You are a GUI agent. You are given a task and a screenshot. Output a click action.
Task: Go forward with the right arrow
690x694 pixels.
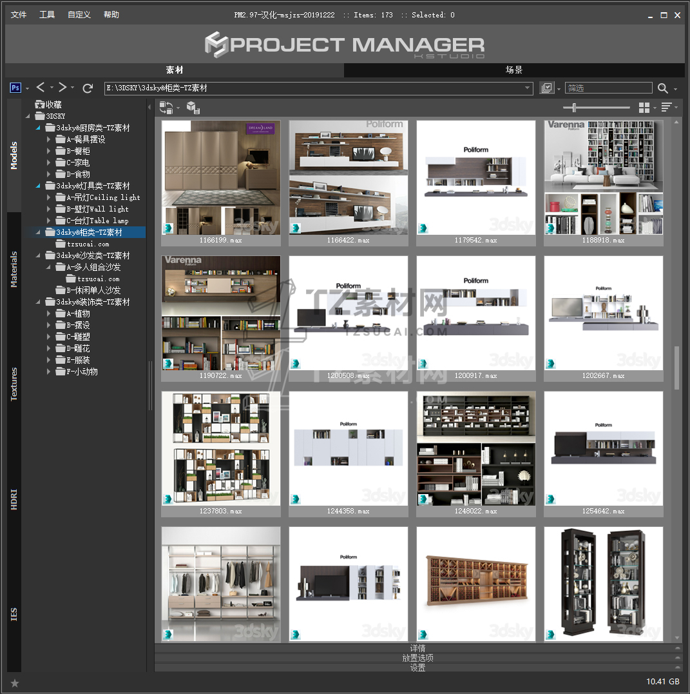pos(62,88)
